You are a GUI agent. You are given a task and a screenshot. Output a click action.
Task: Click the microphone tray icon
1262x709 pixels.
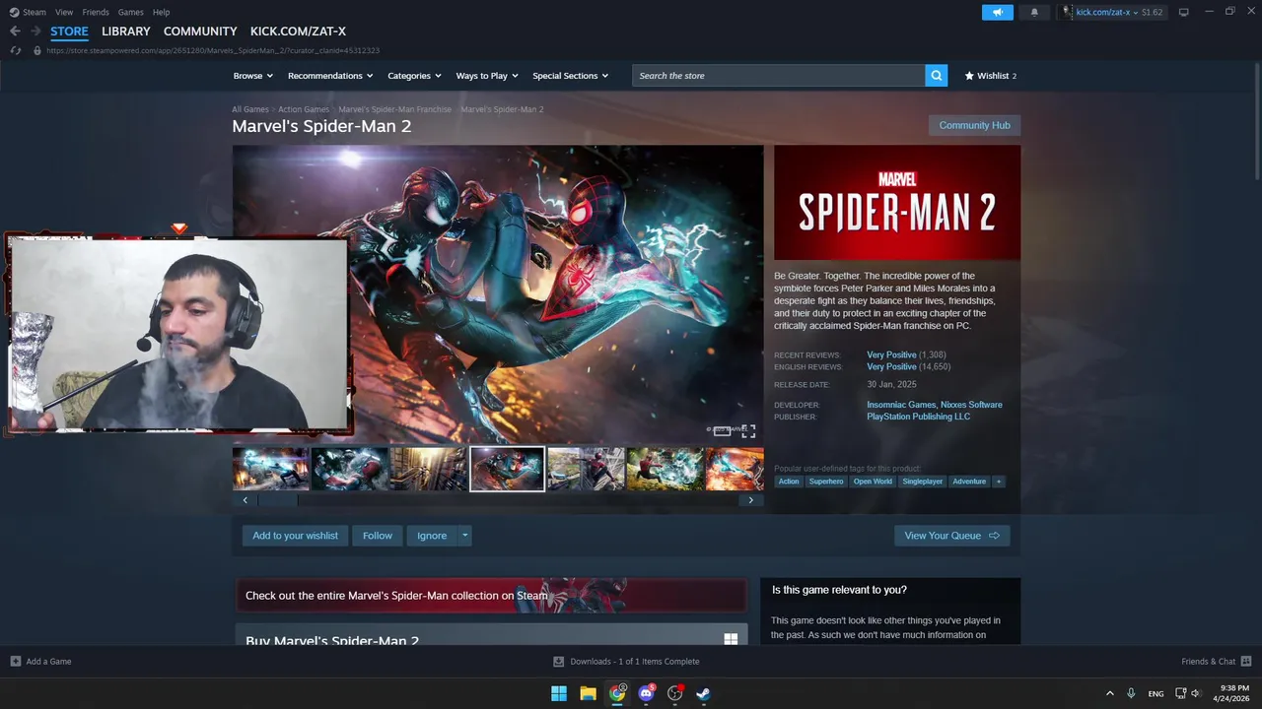(x=1131, y=693)
